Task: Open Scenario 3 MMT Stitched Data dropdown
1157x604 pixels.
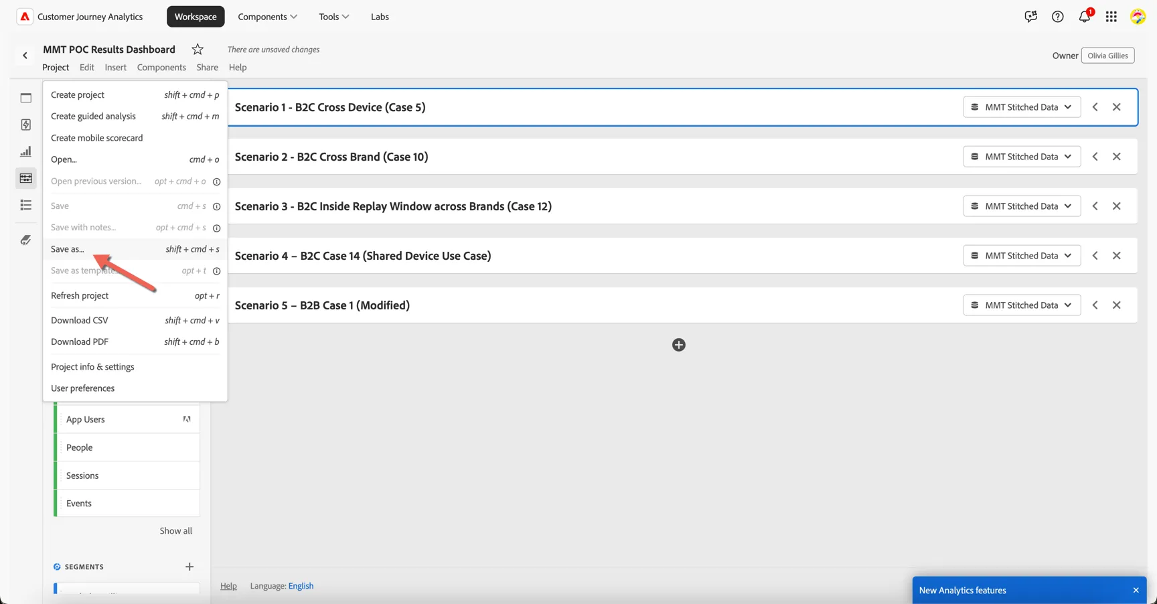Action: [1022, 206]
